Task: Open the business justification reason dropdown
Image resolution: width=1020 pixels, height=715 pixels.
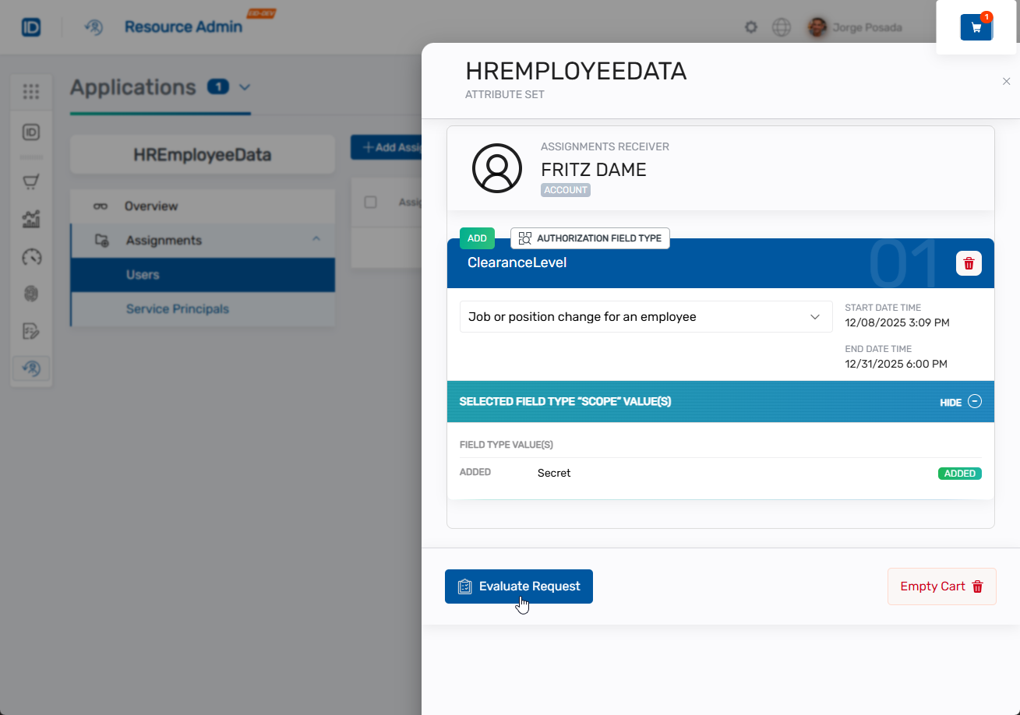Action: [645, 317]
